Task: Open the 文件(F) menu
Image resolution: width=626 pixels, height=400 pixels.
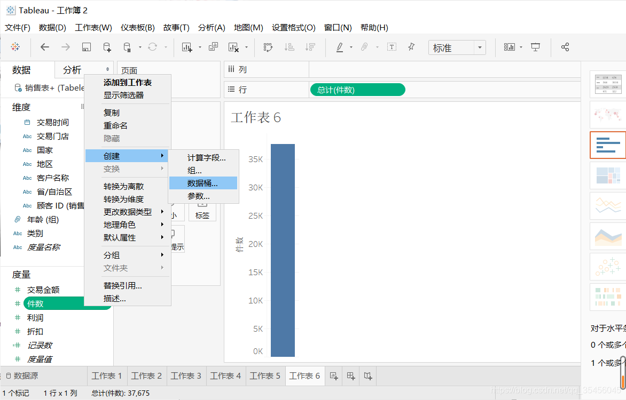Action: pos(17,28)
